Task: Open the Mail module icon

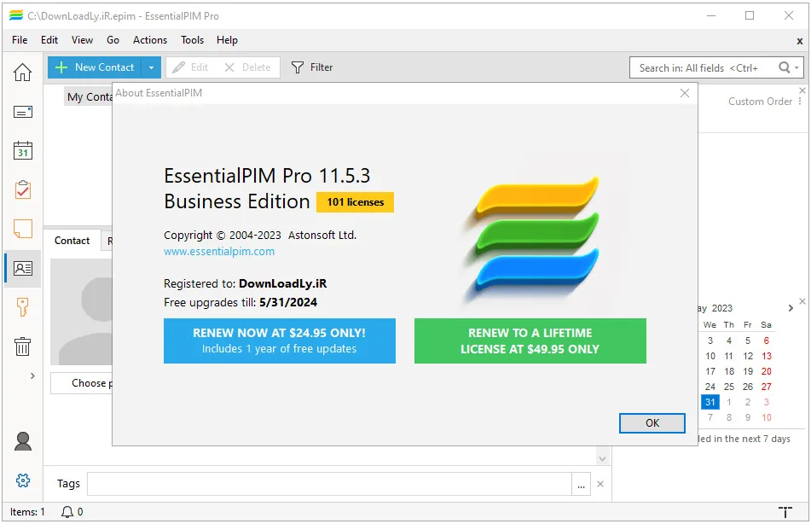Action: tap(22, 111)
